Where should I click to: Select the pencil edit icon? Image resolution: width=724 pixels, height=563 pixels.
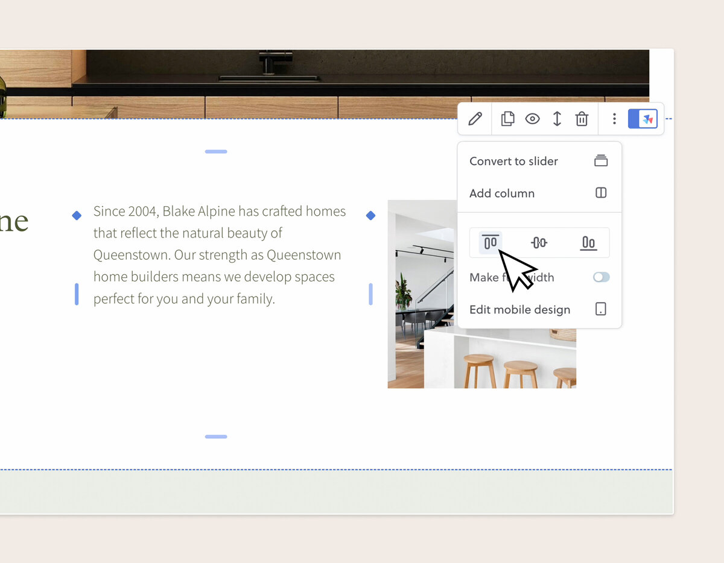[x=474, y=119]
